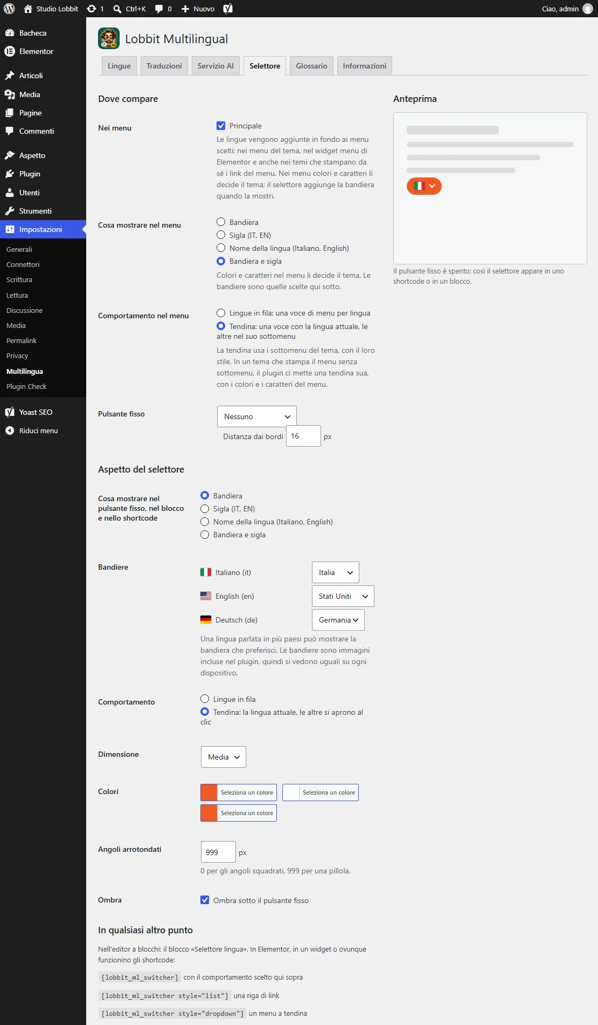The width and height of the screenshot is (598, 1025).
Task: Open the Pulsante fisso Nessuno dropdown
Action: [x=257, y=416]
